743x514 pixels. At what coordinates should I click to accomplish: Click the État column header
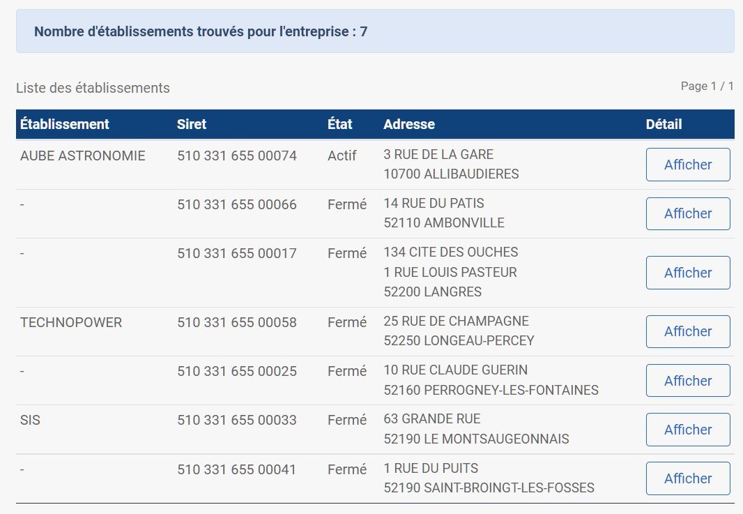click(x=340, y=124)
